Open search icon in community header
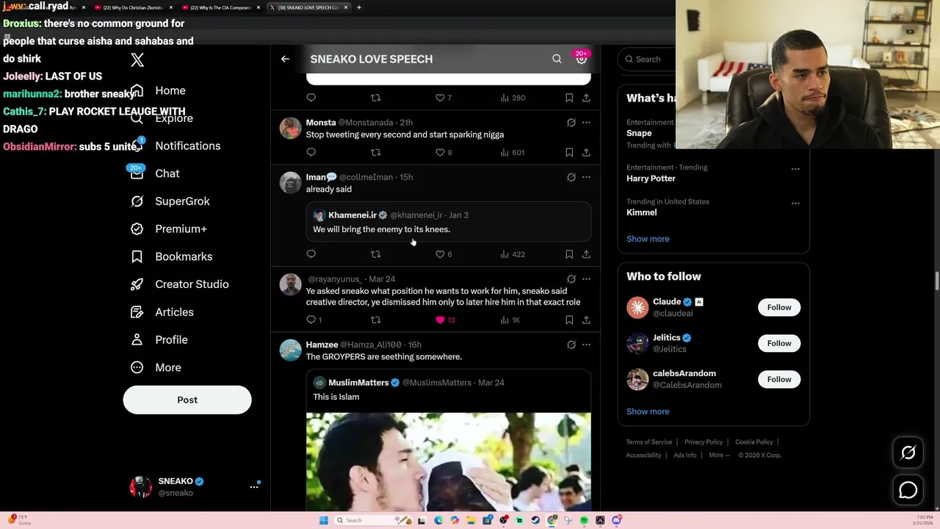940x529 pixels. coord(557,59)
